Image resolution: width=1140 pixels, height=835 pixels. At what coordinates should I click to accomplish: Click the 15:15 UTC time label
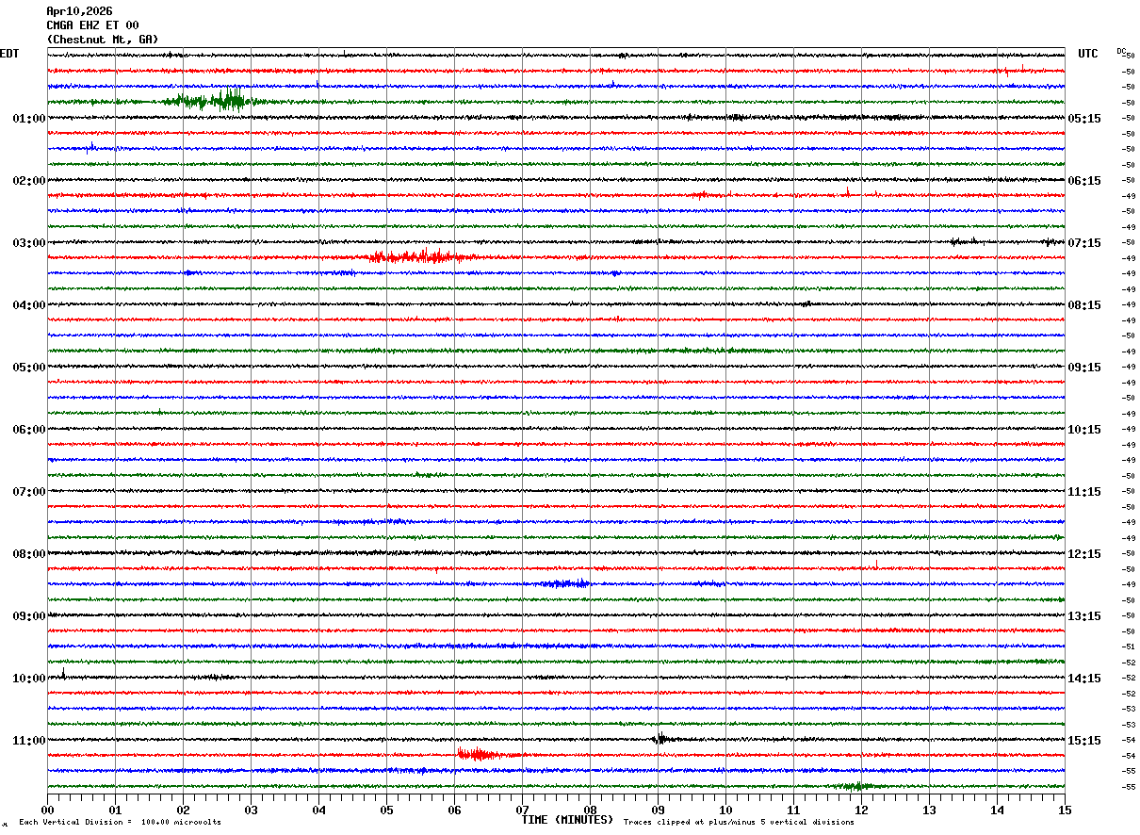pyautogui.click(x=1084, y=741)
